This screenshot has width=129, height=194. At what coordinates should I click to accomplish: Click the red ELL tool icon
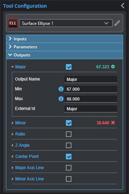(13, 23)
